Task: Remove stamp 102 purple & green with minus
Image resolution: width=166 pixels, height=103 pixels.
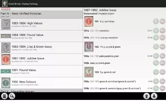Action: [x=162, y=47]
